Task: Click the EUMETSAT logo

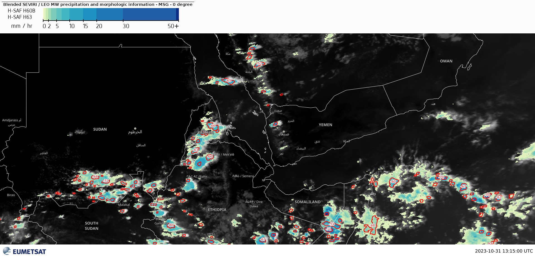Action: tap(25, 251)
